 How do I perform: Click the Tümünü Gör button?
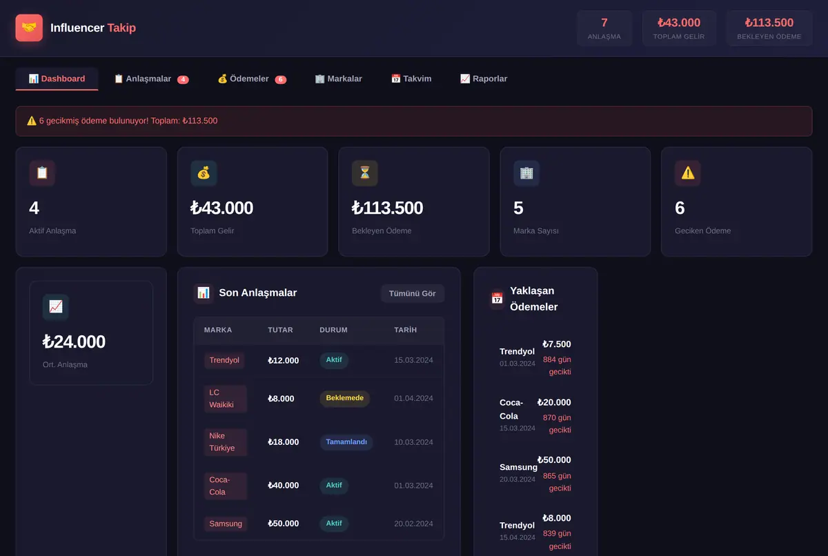(413, 293)
